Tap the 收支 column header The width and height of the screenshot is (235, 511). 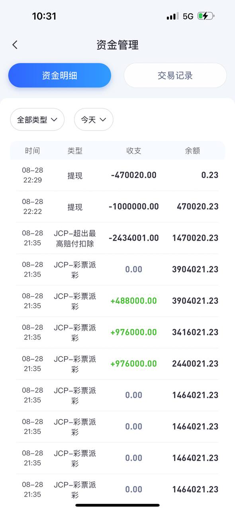(133, 151)
